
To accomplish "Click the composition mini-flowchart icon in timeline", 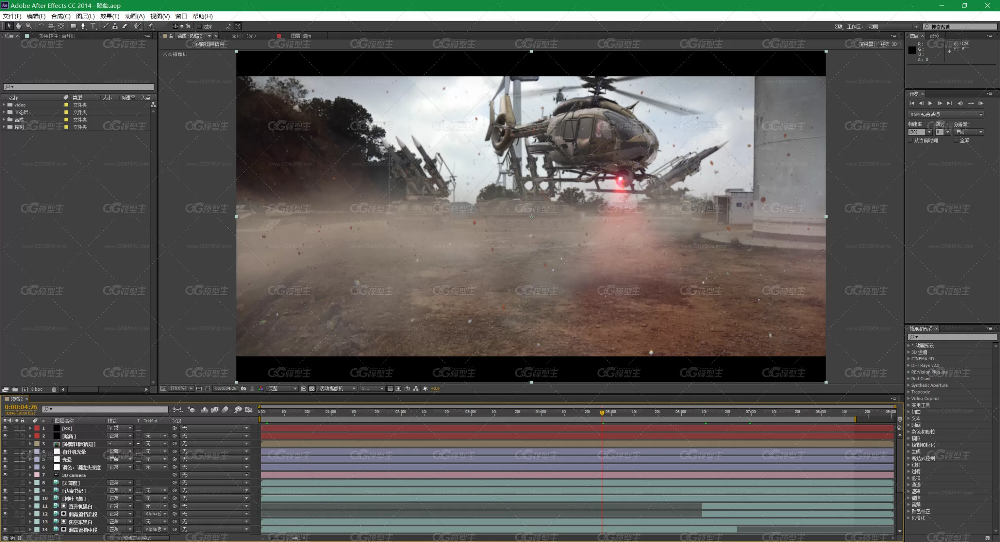I will point(177,410).
